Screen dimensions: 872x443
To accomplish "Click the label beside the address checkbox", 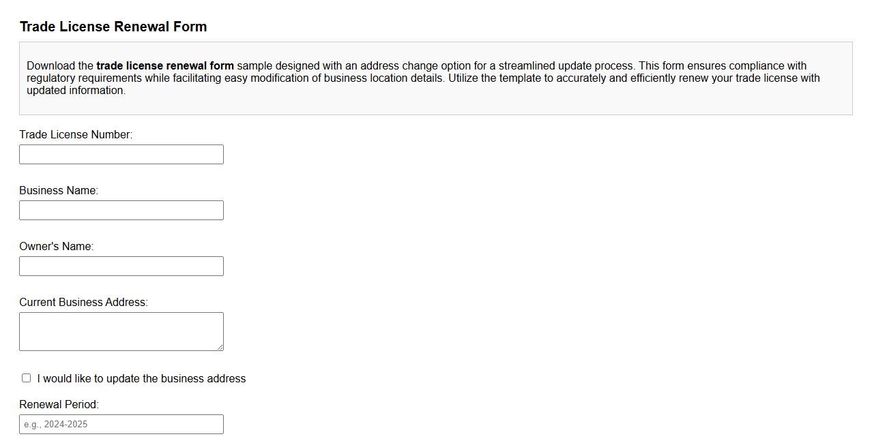I will click(141, 378).
